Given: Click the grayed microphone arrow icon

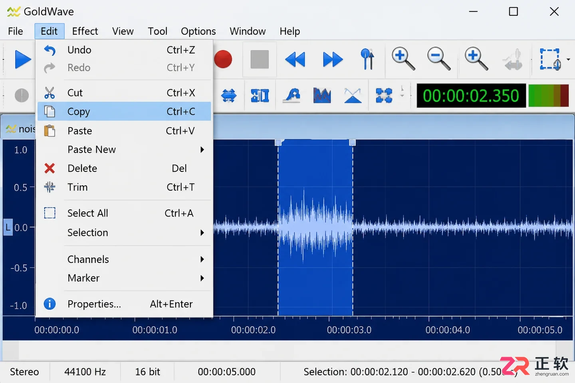Looking at the screenshot, I should [x=513, y=59].
